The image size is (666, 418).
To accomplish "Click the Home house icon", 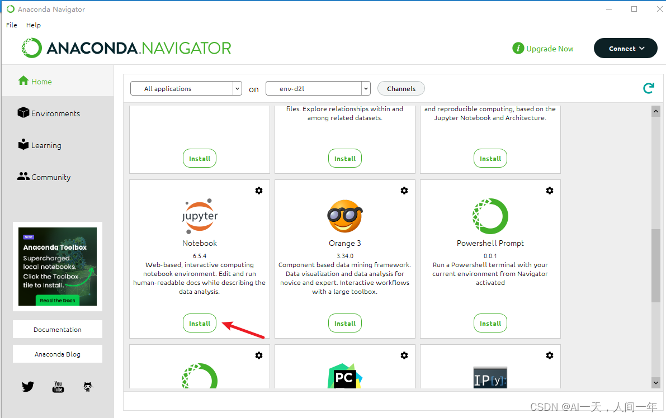I will click(x=23, y=80).
